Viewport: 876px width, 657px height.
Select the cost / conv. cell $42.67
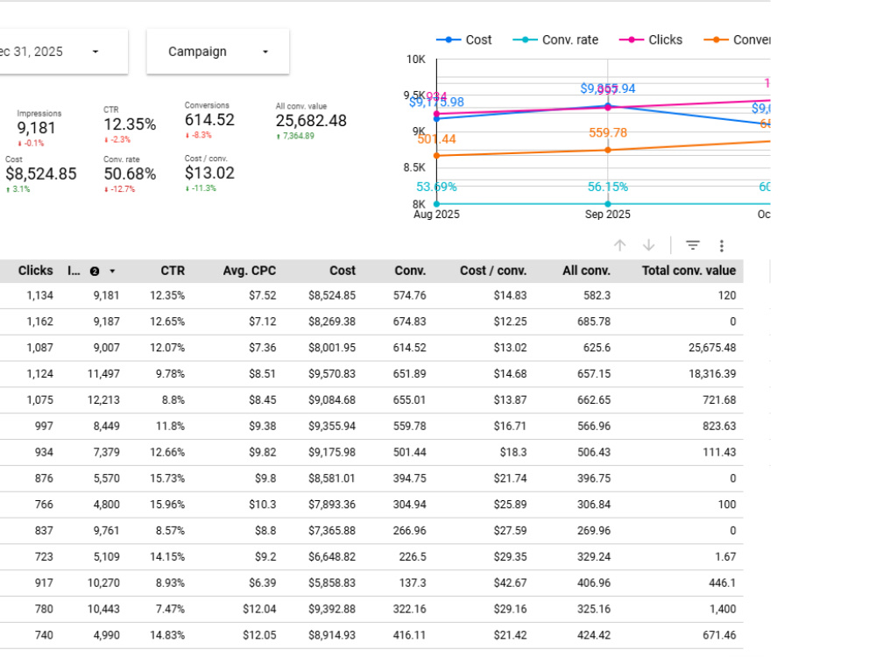pyautogui.click(x=510, y=583)
